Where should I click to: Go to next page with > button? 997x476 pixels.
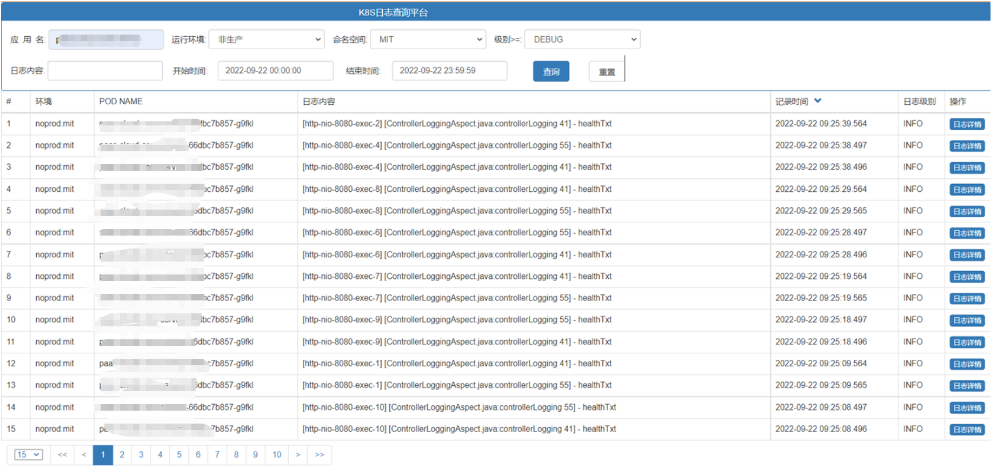[298, 455]
